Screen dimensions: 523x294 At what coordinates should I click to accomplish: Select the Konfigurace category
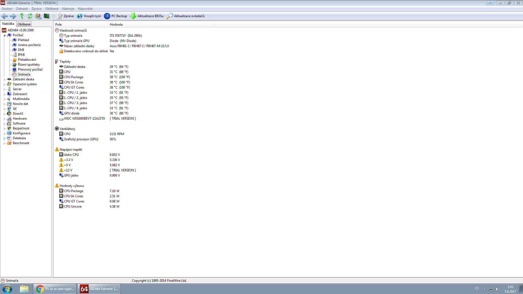[19, 133]
